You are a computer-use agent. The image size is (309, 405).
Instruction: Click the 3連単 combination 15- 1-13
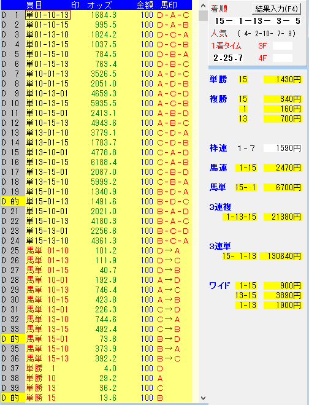[239, 256]
